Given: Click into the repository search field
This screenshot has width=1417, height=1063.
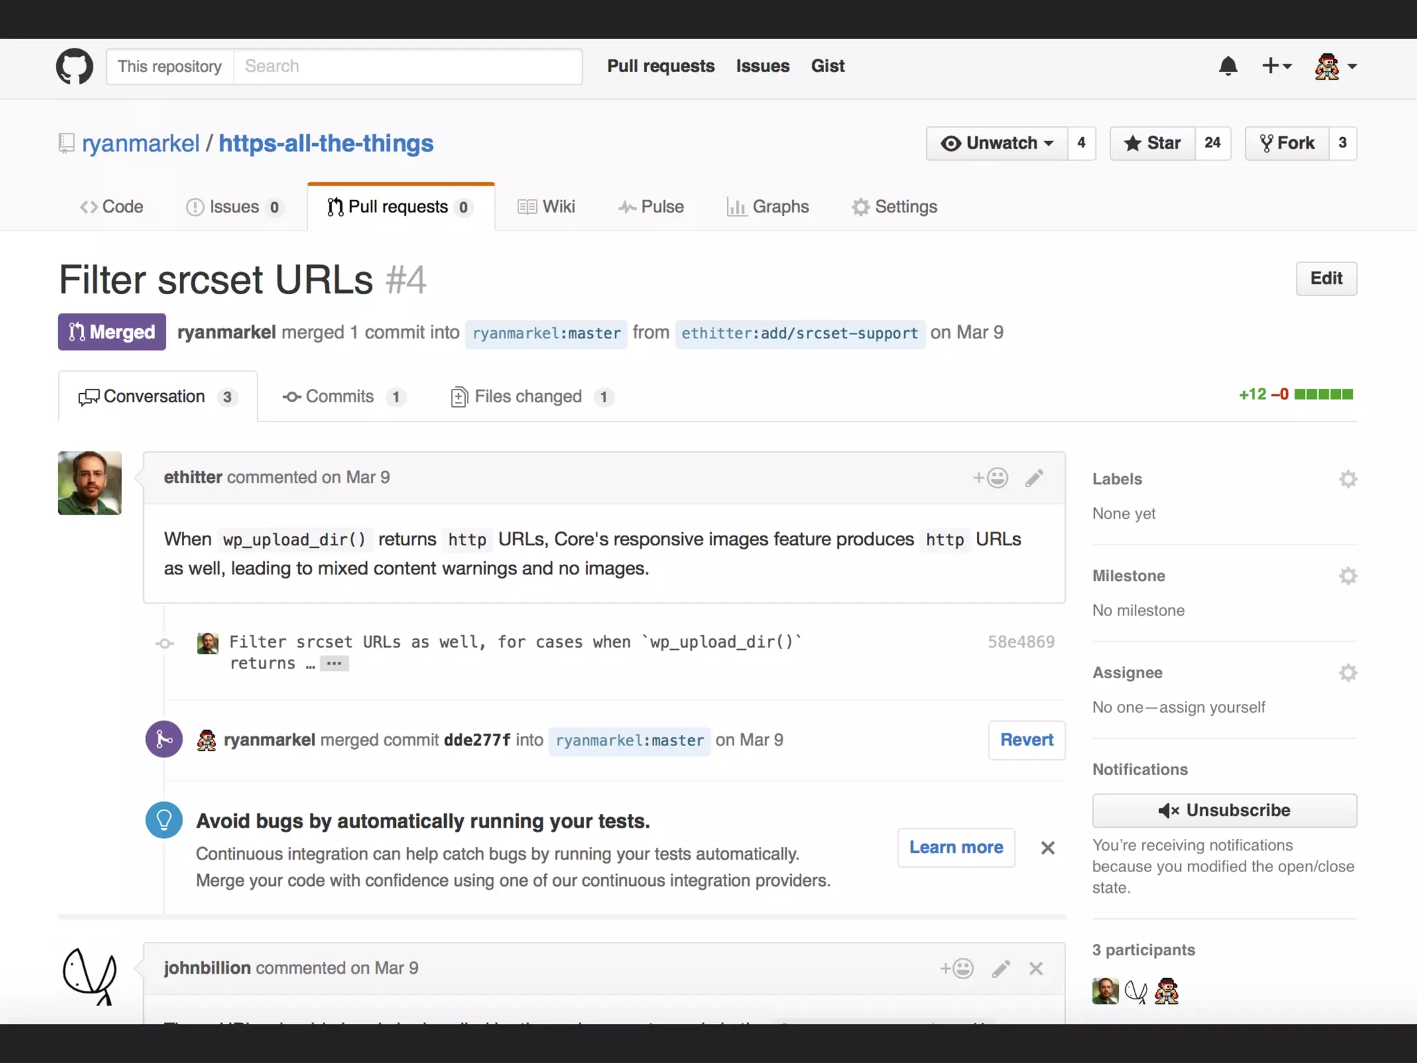Looking at the screenshot, I should pos(408,66).
